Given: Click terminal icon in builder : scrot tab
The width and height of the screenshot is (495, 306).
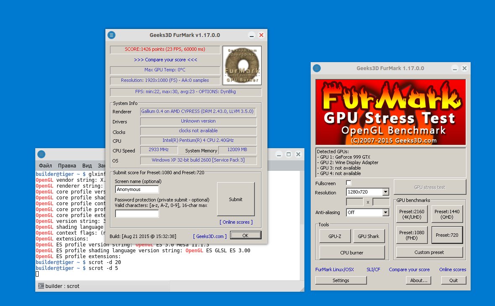Looking at the screenshot, I should [41, 286].
